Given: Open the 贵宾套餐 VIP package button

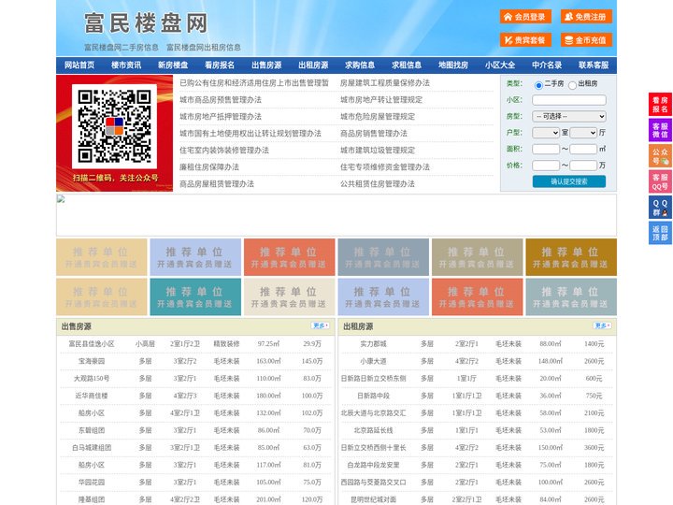Looking at the screenshot, I should tap(525, 40).
